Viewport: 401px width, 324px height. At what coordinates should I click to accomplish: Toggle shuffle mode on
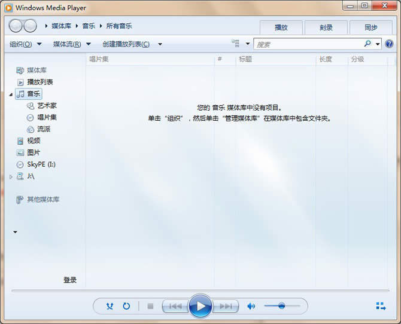point(110,306)
